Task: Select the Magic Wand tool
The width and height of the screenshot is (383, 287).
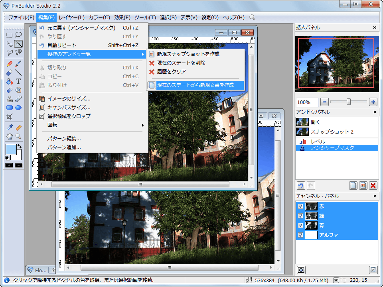Action: tap(18, 44)
